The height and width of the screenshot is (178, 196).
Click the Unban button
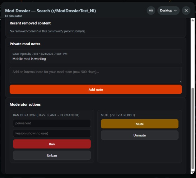click(x=52, y=155)
